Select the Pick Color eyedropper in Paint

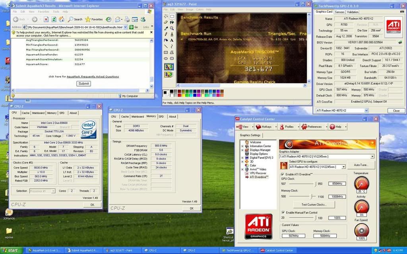166,28
